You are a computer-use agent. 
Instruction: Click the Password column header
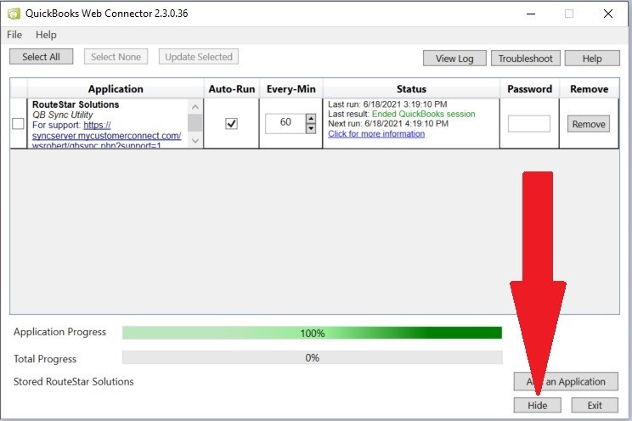pyautogui.click(x=529, y=88)
